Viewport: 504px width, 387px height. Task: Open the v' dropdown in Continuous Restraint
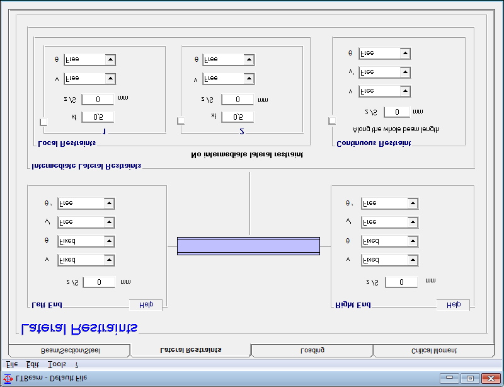pyautogui.click(x=385, y=72)
